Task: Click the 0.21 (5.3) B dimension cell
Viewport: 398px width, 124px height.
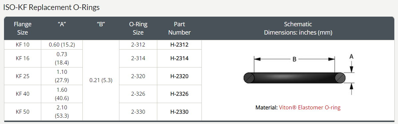Action: 101,80
